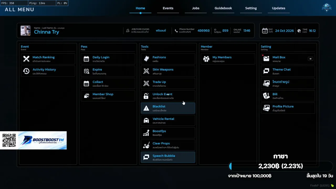Open Vehicle Rental via the car icon

146,120
